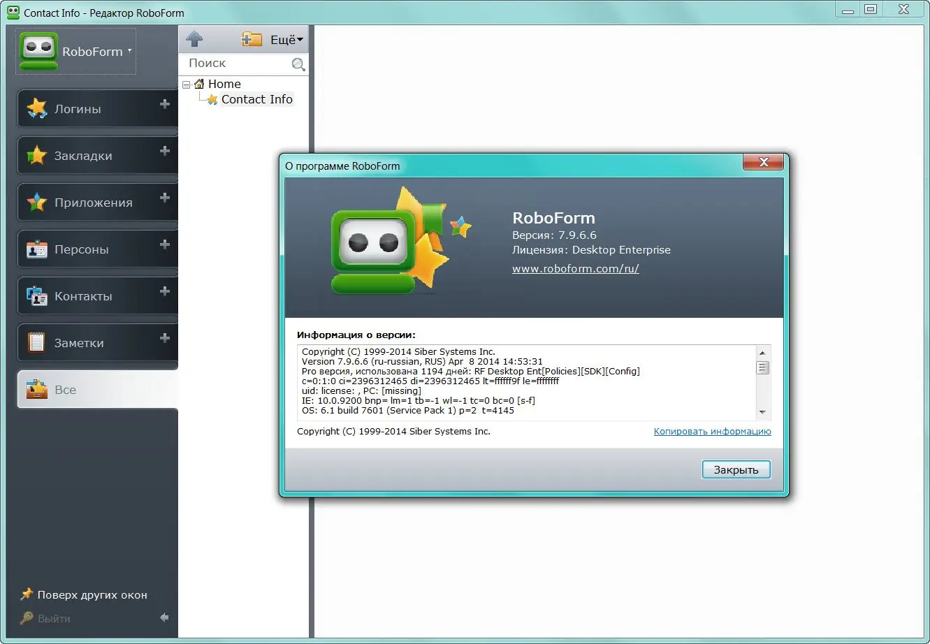
Task: Show the Контакты tab
Action: tap(97, 296)
